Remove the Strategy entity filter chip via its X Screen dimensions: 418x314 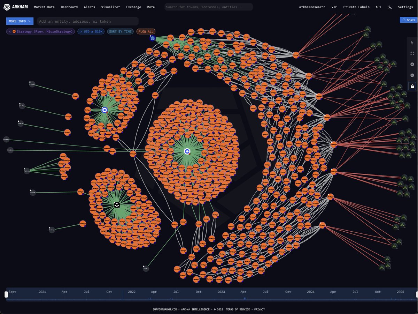pyautogui.click(x=10, y=31)
